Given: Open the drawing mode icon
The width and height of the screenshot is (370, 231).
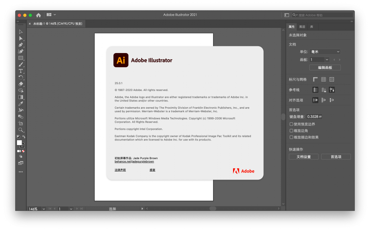Looking at the screenshot, I should pos(21,156).
